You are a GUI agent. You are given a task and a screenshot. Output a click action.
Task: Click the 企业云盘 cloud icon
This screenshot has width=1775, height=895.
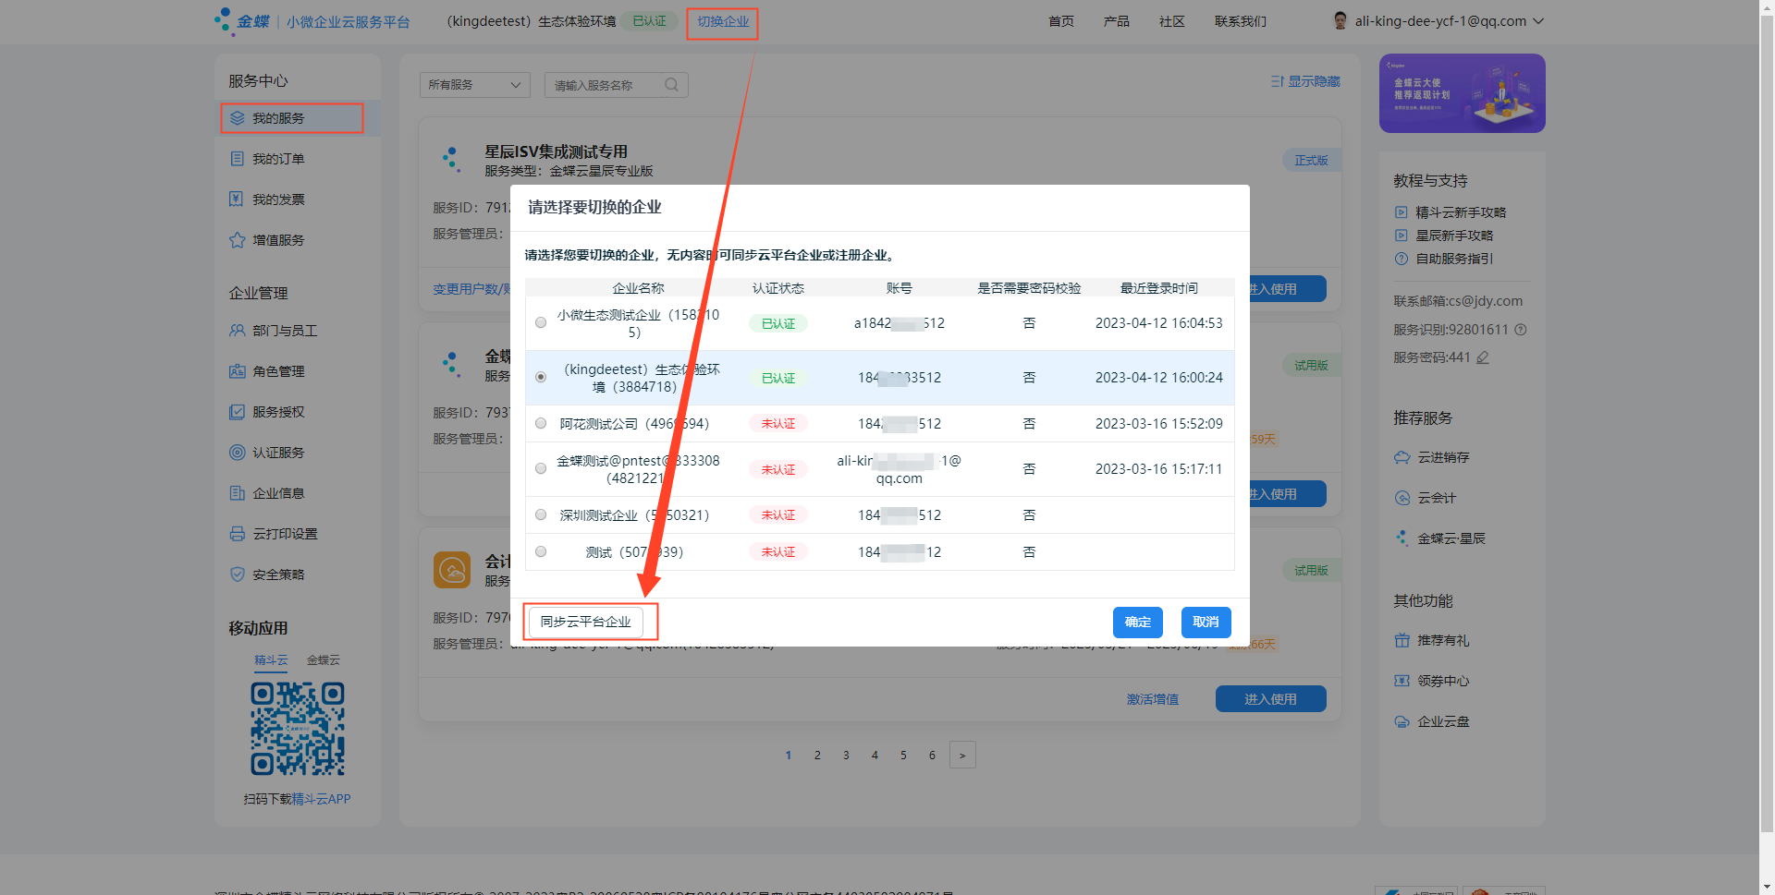(x=1402, y=721)
